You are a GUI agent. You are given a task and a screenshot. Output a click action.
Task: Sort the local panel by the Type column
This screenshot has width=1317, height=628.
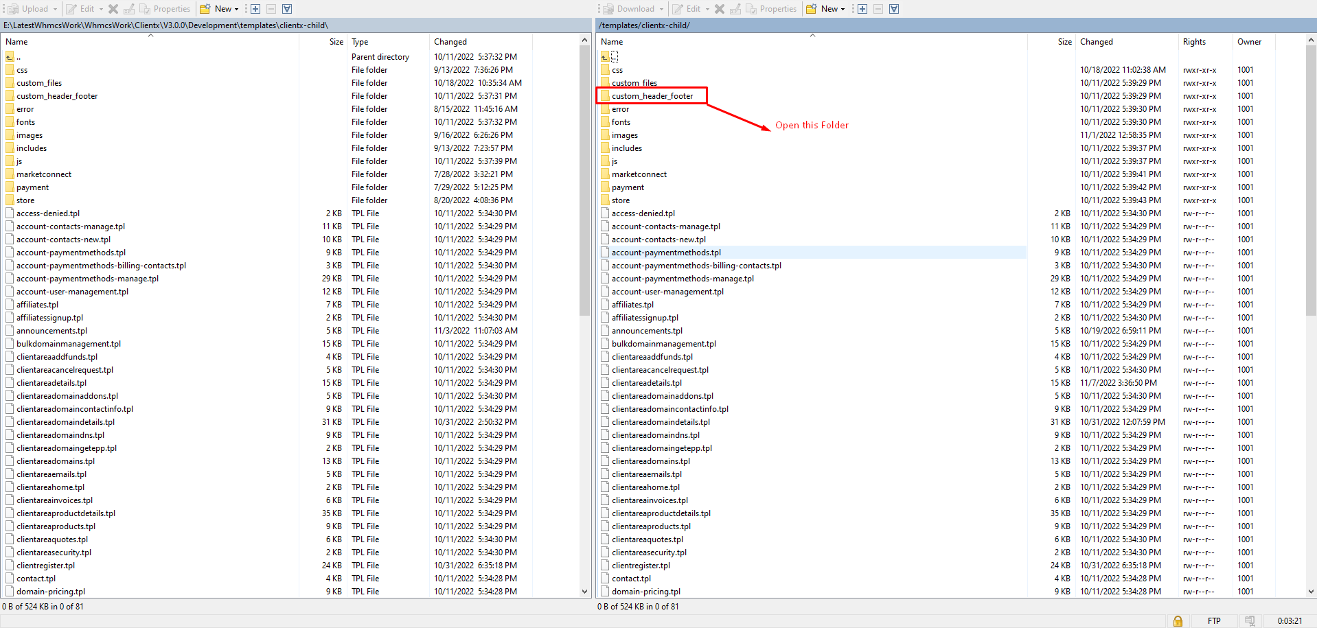(x=360, y=42)
